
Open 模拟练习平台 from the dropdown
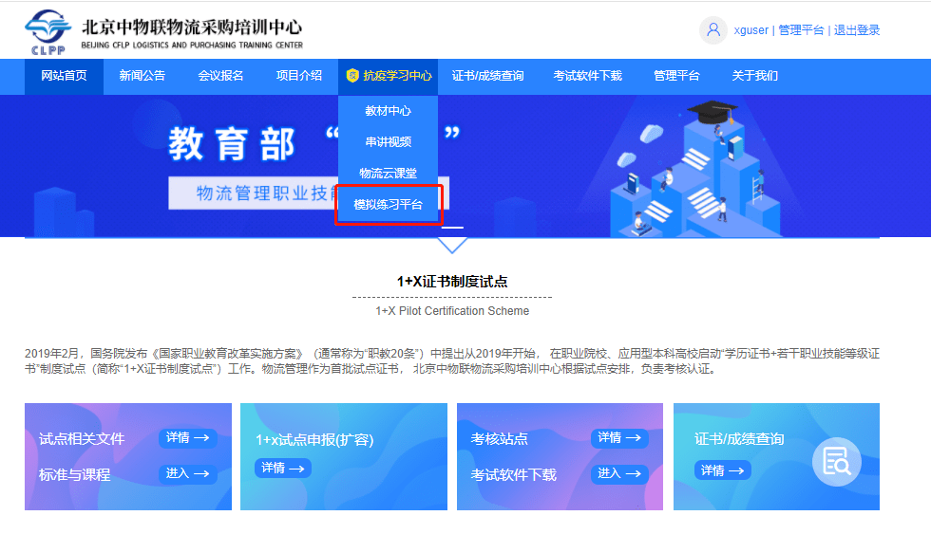click(x=388, y=205)
